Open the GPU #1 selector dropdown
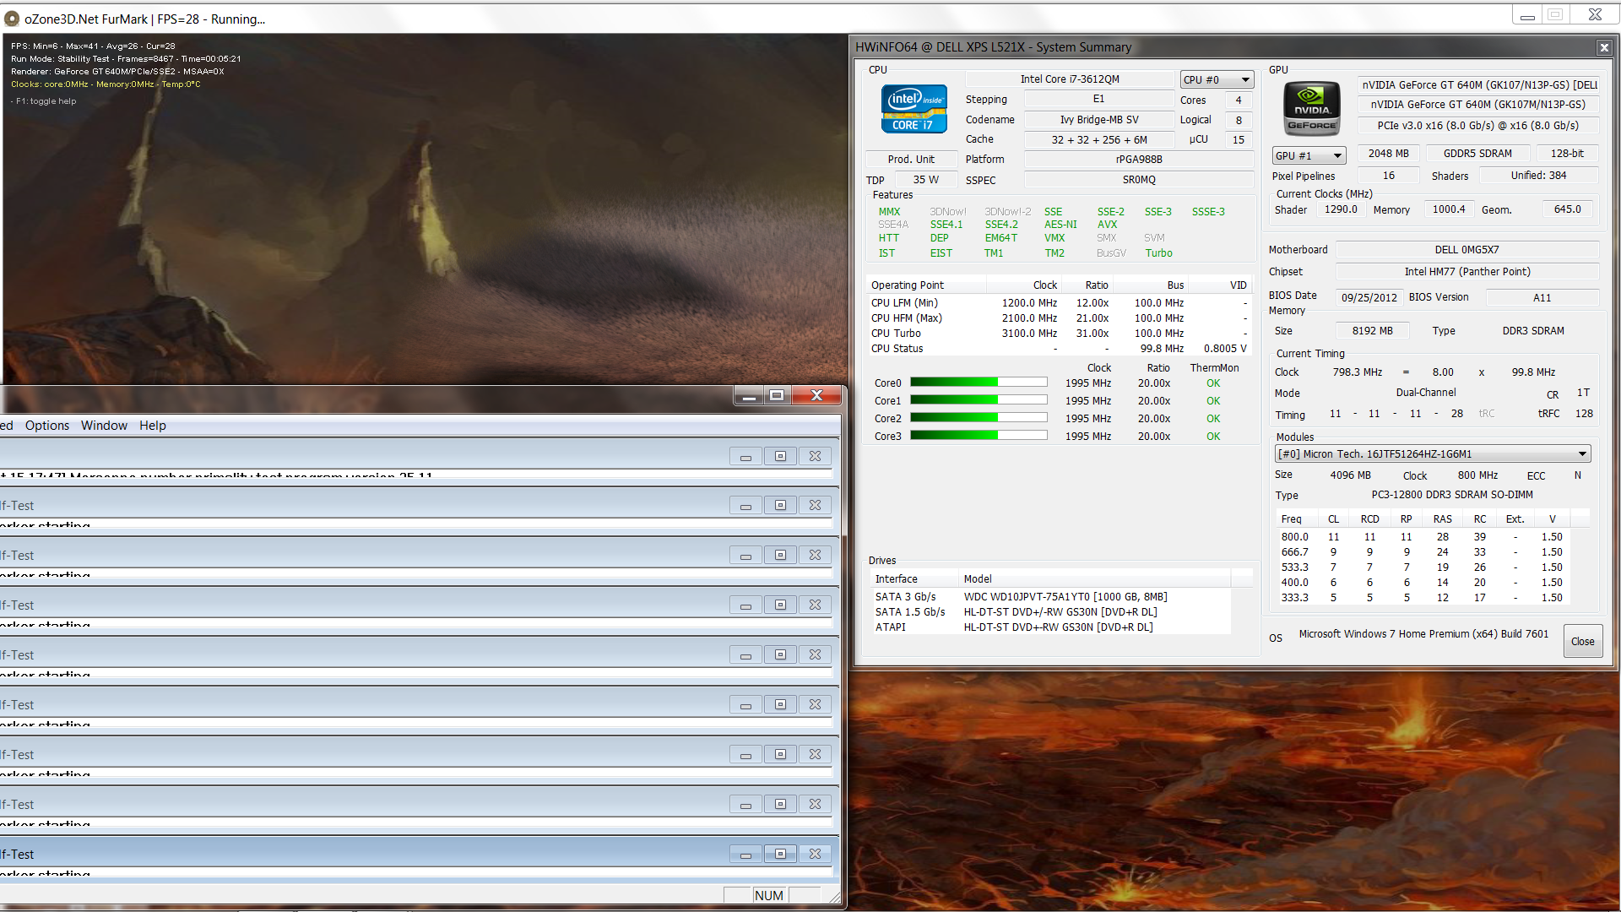 (1309, 155)
